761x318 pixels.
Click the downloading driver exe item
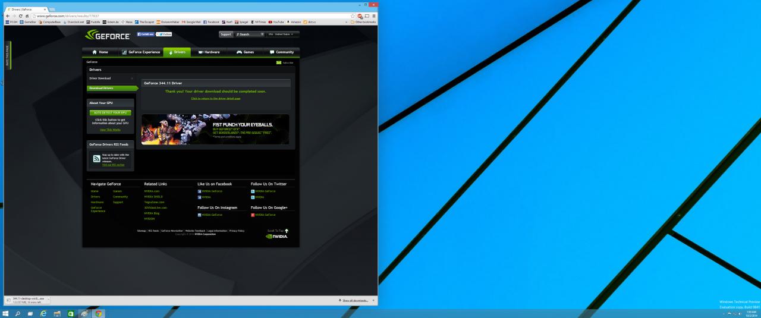coord(28,300)
